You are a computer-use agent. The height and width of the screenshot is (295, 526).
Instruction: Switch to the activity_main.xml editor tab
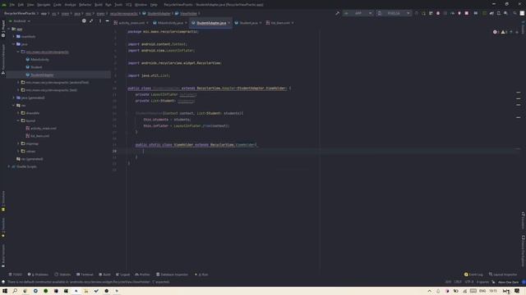click(x=131, y=23)
